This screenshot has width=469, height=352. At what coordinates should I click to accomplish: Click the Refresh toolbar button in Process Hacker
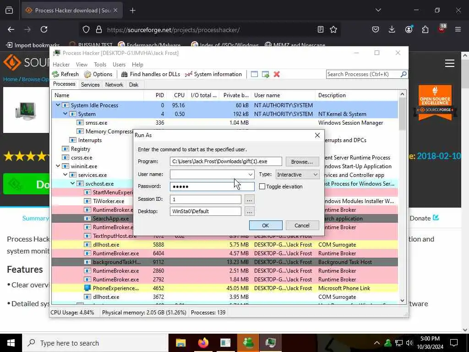point(65,74)
